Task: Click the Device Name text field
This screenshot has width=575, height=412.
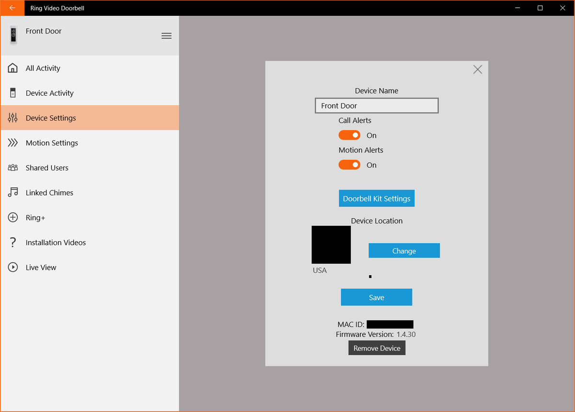Action: click(377, 105)
